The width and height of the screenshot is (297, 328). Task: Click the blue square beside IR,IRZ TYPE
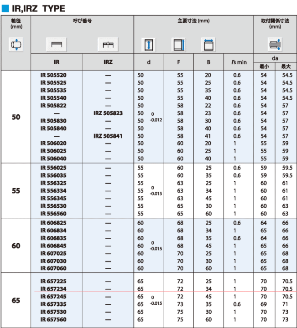(x=5, y=8)
